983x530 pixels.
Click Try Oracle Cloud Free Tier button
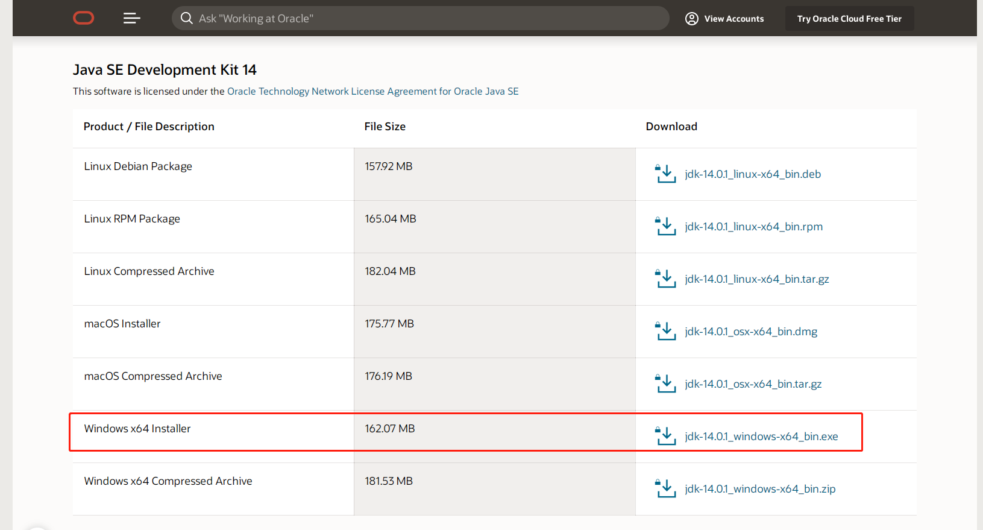(x=849, y=19)
